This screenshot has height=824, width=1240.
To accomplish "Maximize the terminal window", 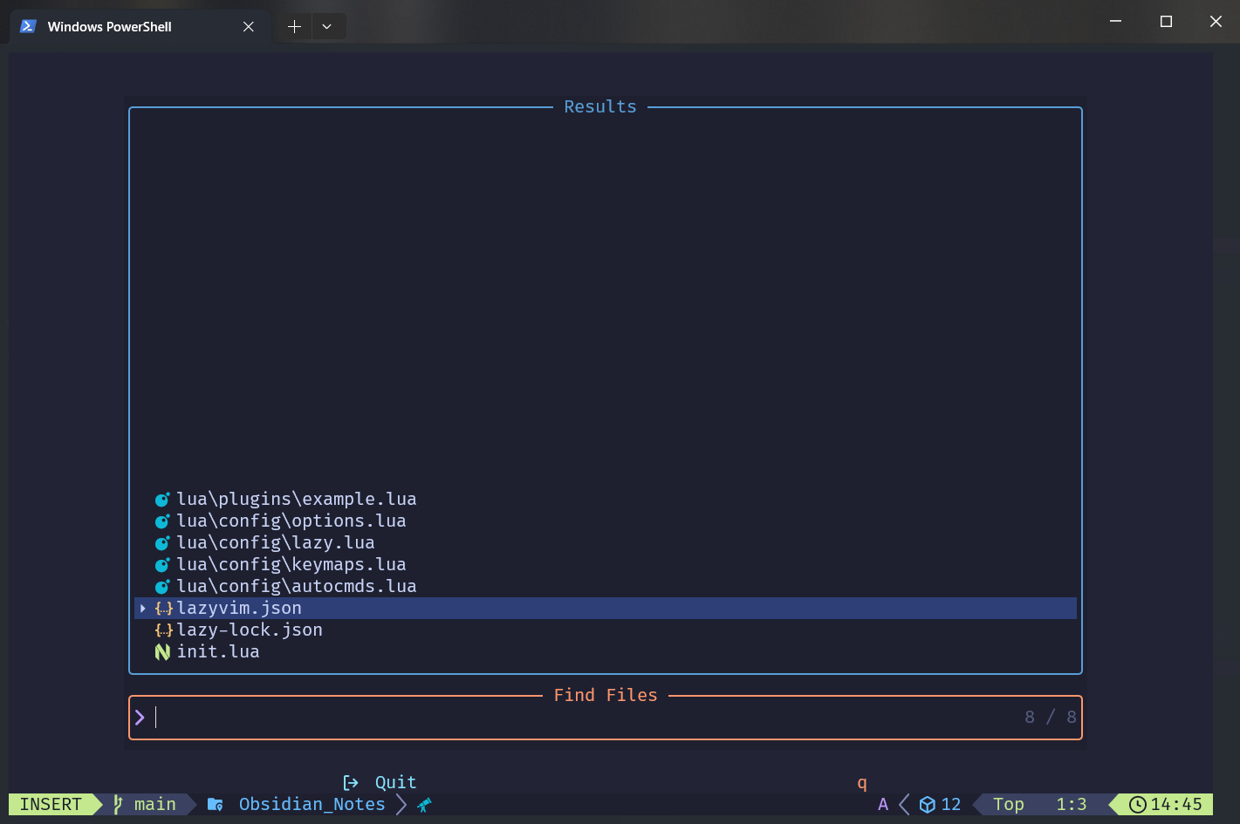I will (1166, 22).
